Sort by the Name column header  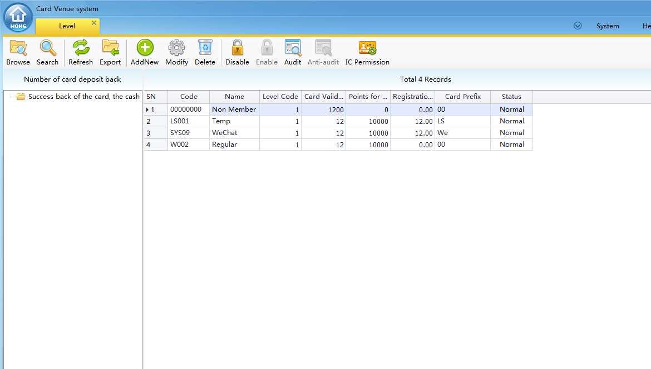tap(235, 97)
